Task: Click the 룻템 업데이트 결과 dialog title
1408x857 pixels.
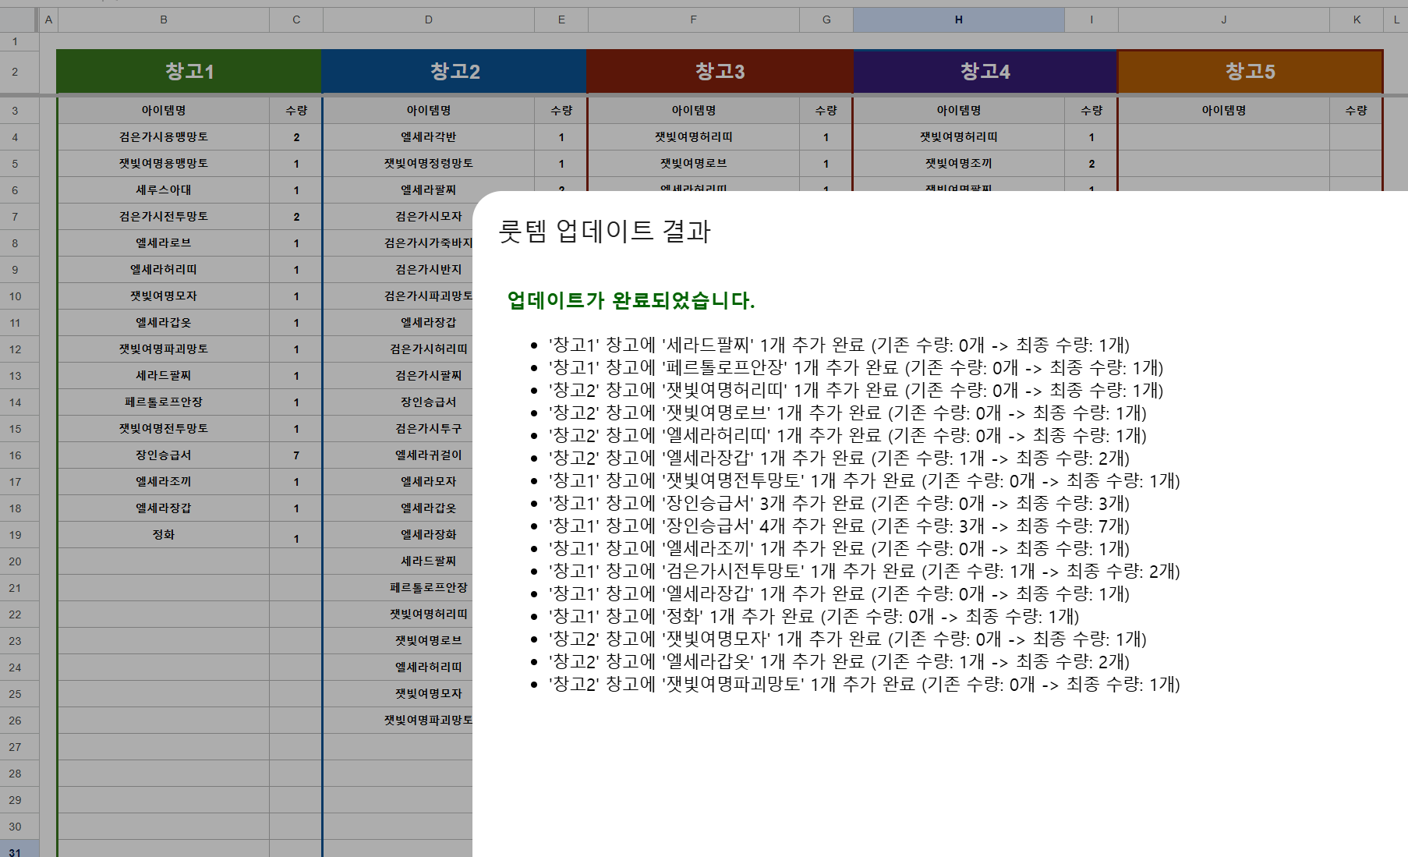Action: pyautogui.click(x=604, y=232)
